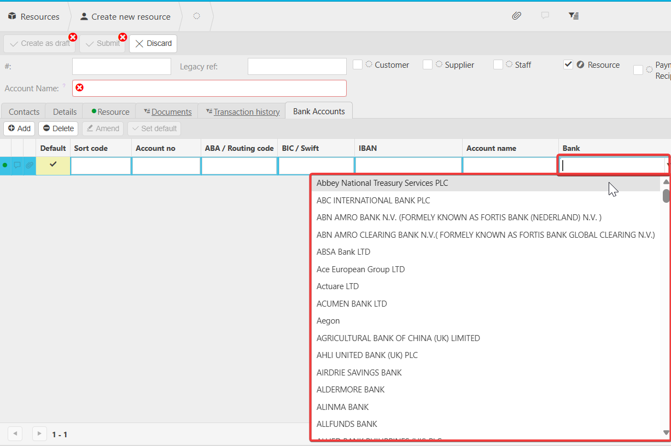Click the BIC / Swift cell input

click(316, 166)
